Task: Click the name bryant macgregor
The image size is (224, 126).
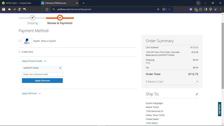Action: pyautogui.click(x=154, y=103)
